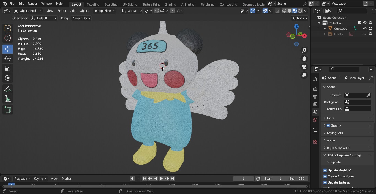Open the RetopoFlow dropdown
Image resolution: width=376 pixels, height=194 pixels.
[104, 11]
